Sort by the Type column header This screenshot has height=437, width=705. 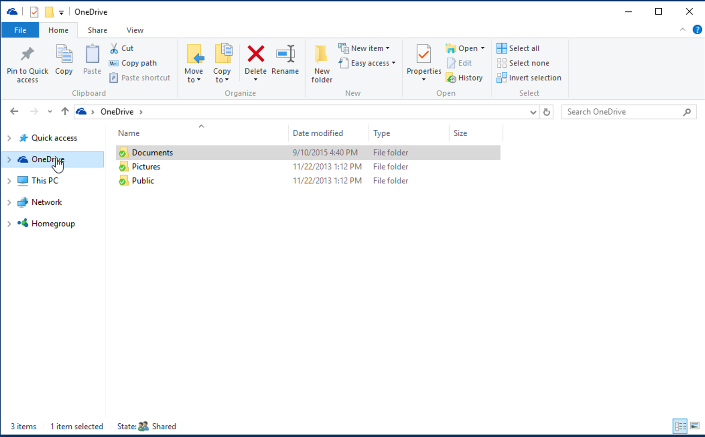tap(409, 133)
